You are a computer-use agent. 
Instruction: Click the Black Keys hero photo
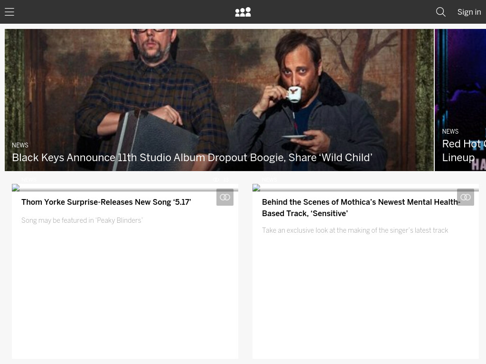pos(219,100)
